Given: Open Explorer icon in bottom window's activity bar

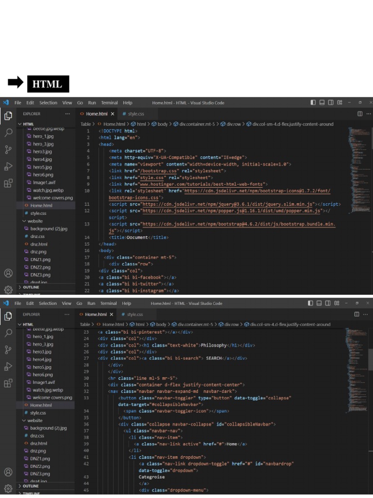Looking at the screenshot, I should (8, 316).
